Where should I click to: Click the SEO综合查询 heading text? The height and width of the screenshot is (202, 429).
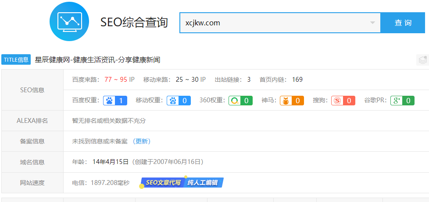click(x=134, y=23)
